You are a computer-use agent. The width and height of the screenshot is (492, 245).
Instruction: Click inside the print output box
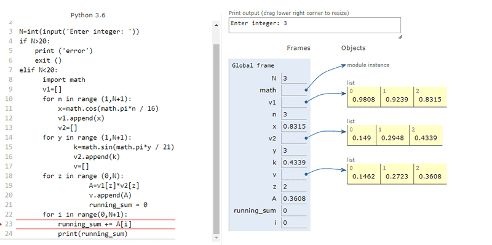(315, 25)
